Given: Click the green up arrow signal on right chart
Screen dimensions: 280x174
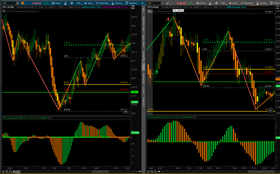Looking at the screenshot, I should point(157,72).
